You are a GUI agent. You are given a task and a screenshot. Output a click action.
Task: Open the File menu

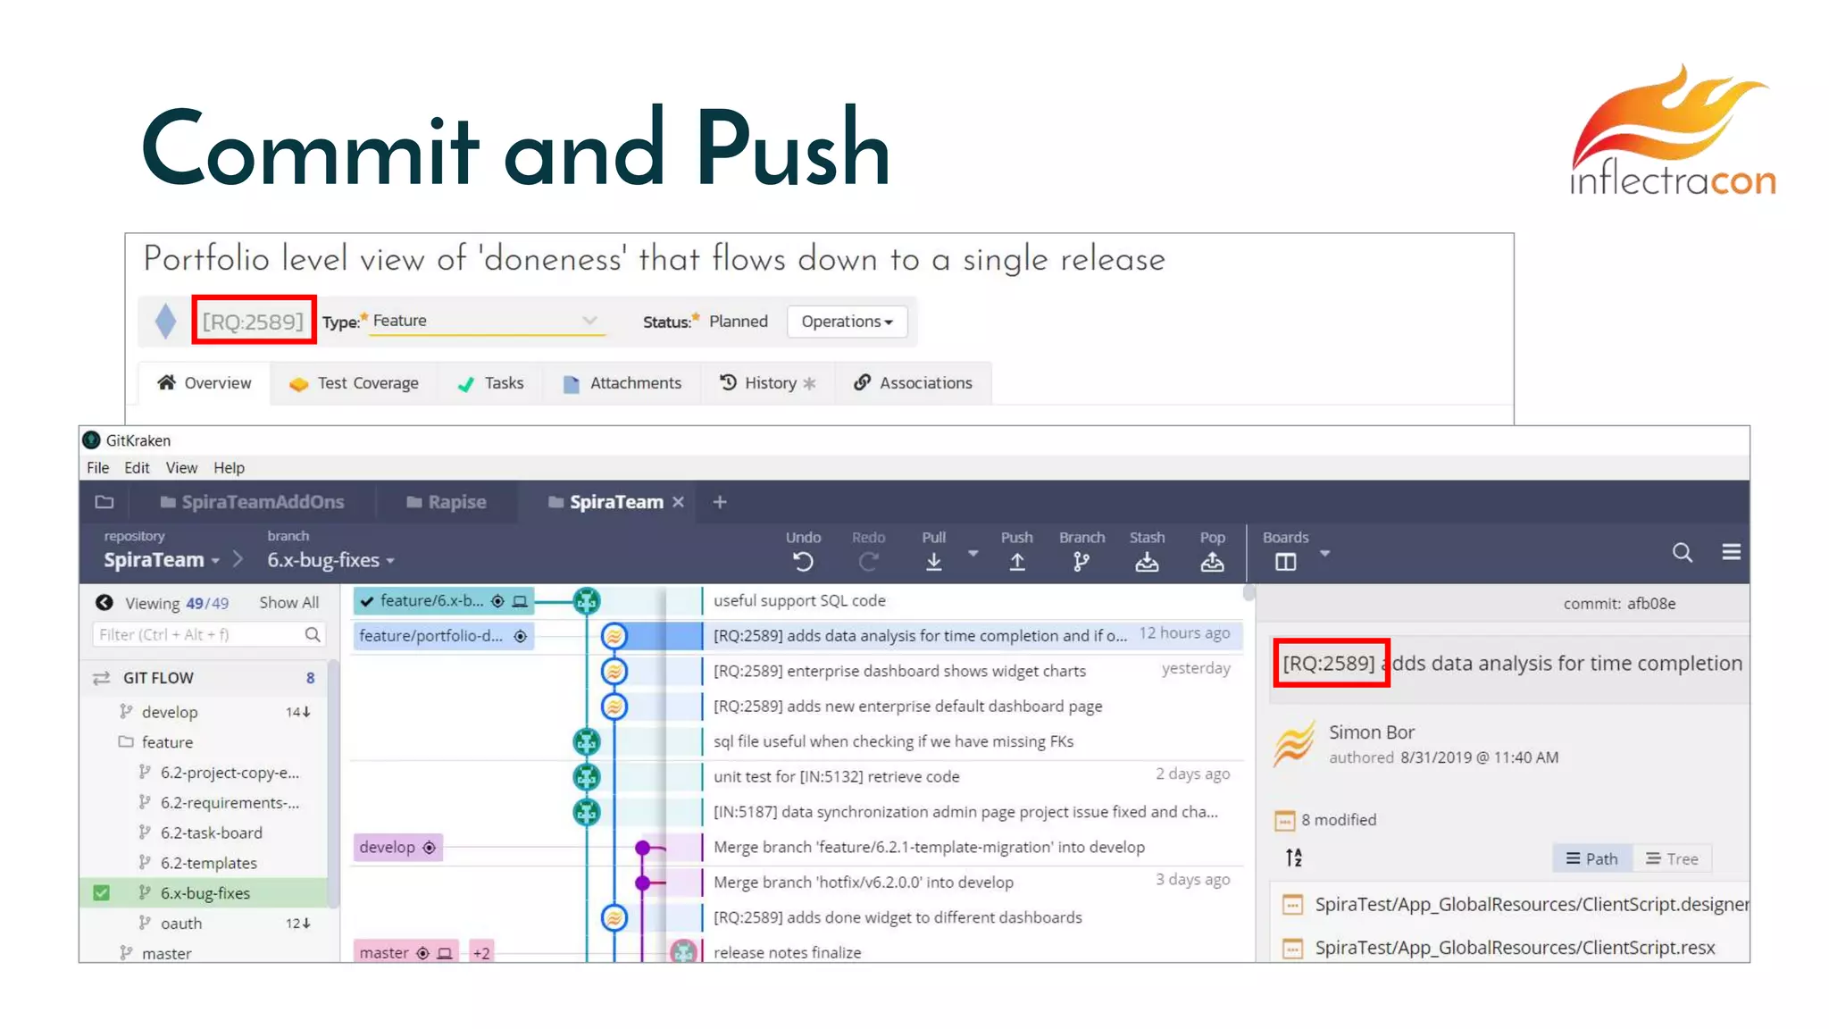(97, 468)
